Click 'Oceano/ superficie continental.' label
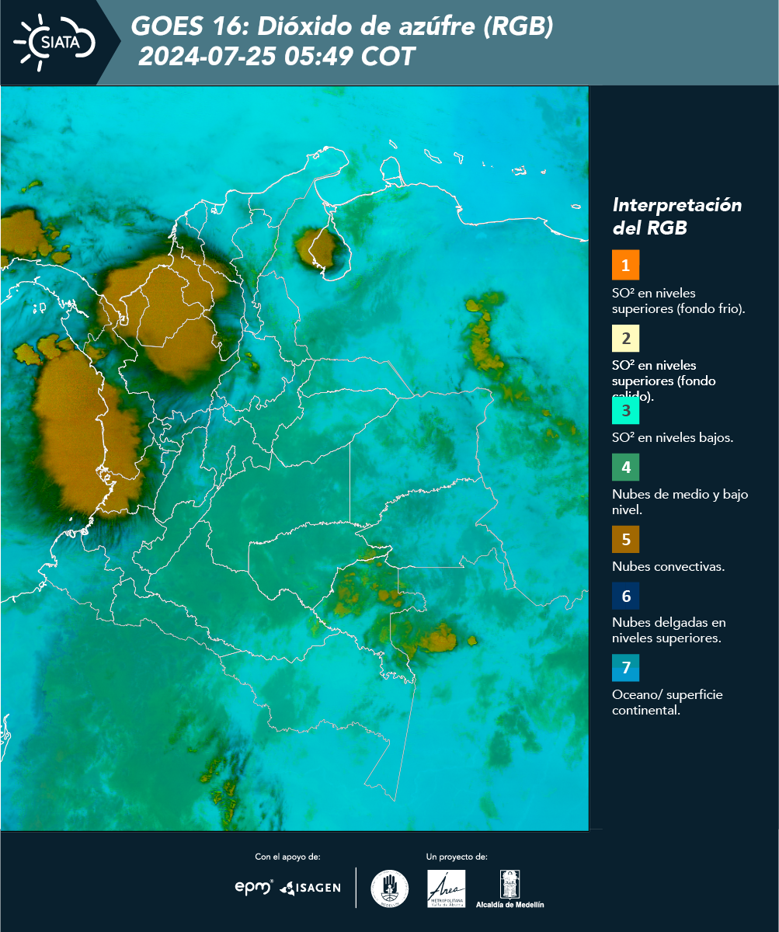Viewport: 779px width, 932px height. 667,702
